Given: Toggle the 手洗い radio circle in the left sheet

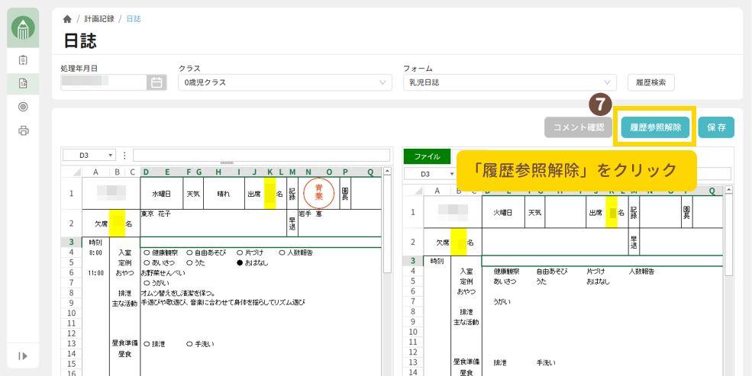Looking at the screenshot, I should click(x=190, y=344).
